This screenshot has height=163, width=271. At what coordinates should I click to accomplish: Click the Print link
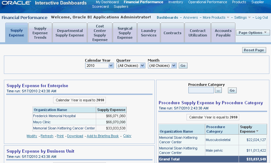(x=60, y=136)
